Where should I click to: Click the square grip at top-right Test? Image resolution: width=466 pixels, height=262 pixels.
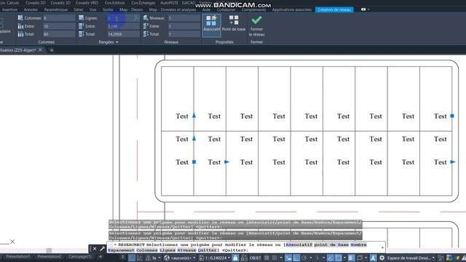pyautogui.click(x=452, y=116)
